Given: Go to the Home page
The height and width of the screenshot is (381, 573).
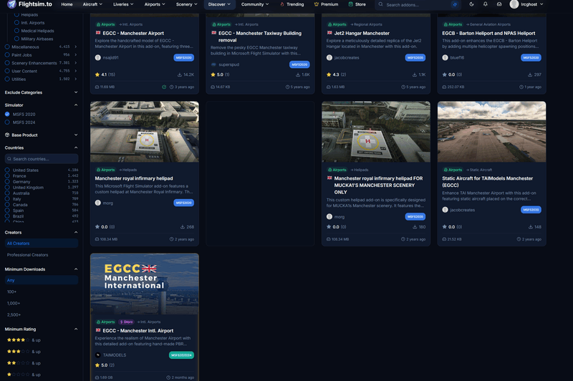Looking at the screenshot, I should (x=67, y=4).
